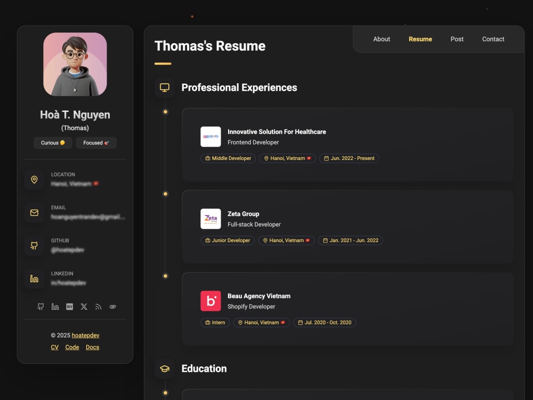Click the Focused badge
The width and height of the screenshot is (533, 400).
96,143
